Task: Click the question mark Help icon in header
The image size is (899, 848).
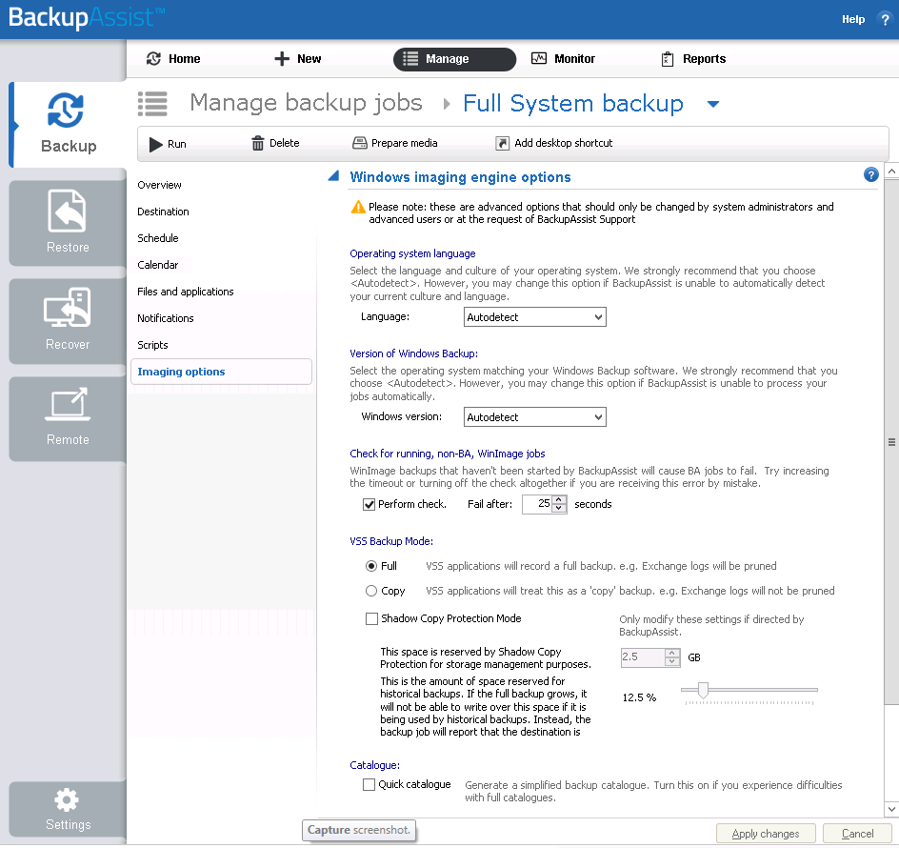Action: click(x=884, y=19)
